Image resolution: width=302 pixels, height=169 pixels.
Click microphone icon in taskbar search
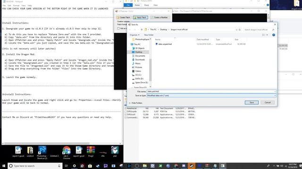click(59, 166)
